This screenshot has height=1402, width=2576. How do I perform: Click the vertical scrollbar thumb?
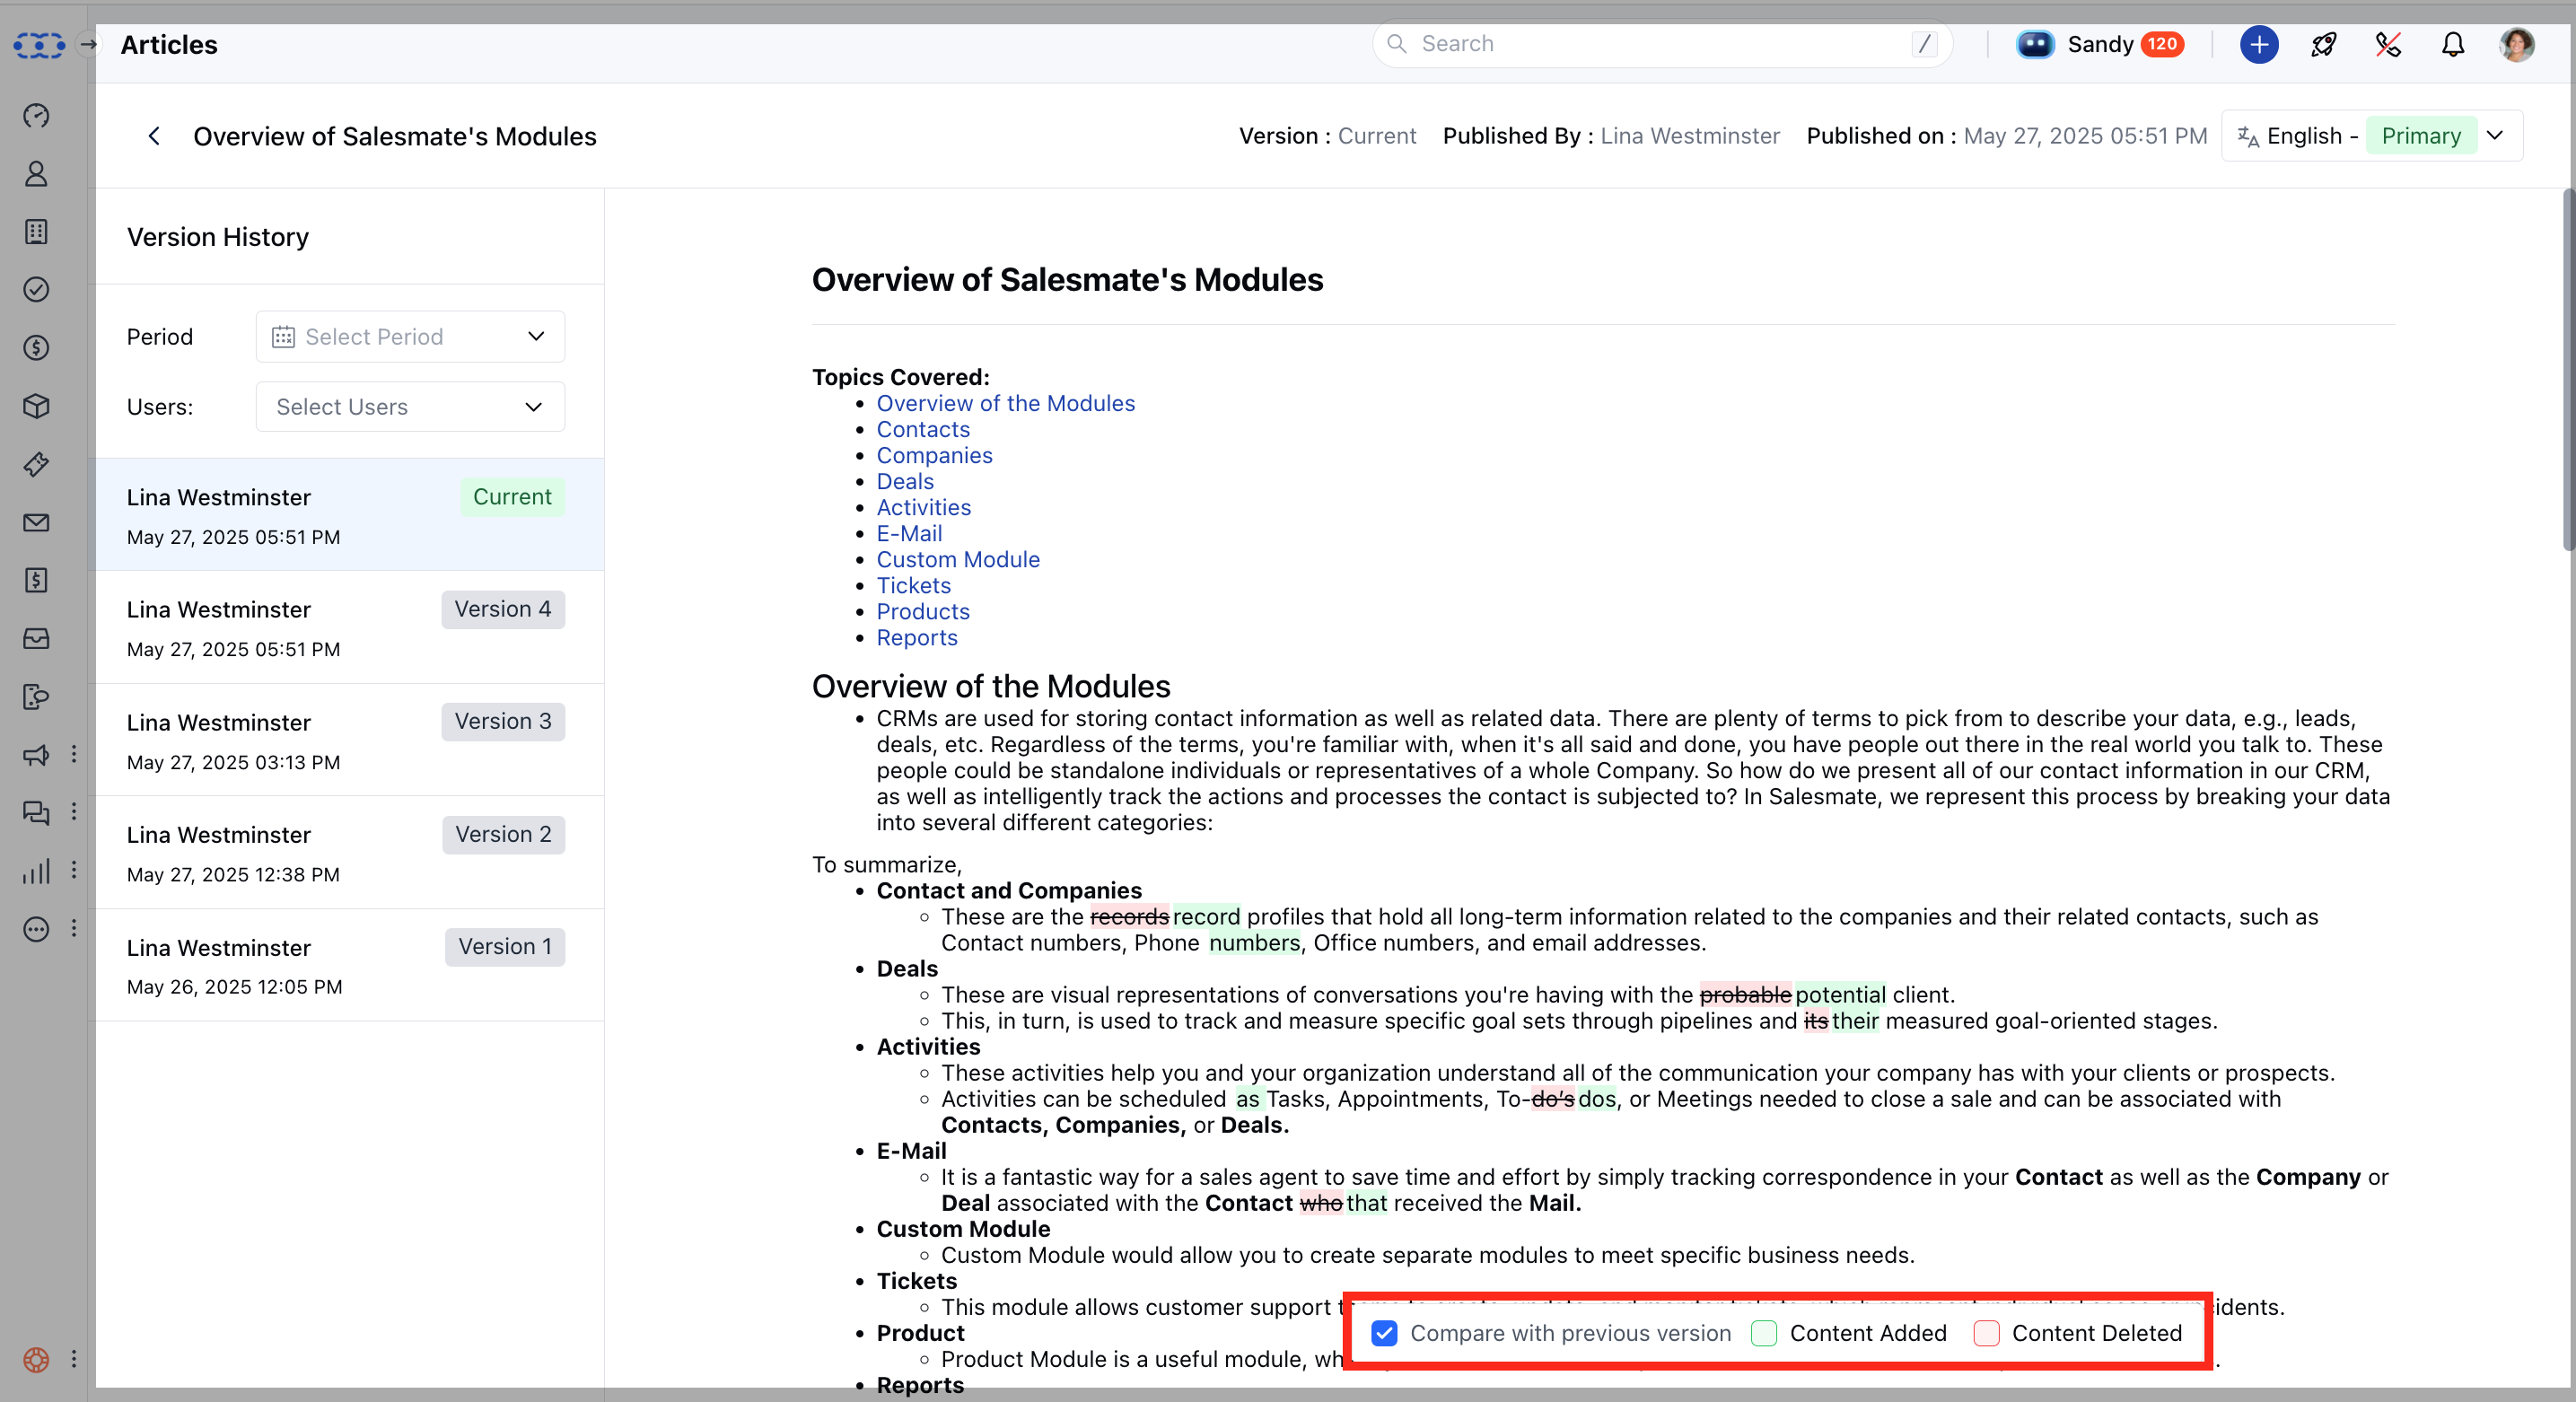click(2568, 370)
